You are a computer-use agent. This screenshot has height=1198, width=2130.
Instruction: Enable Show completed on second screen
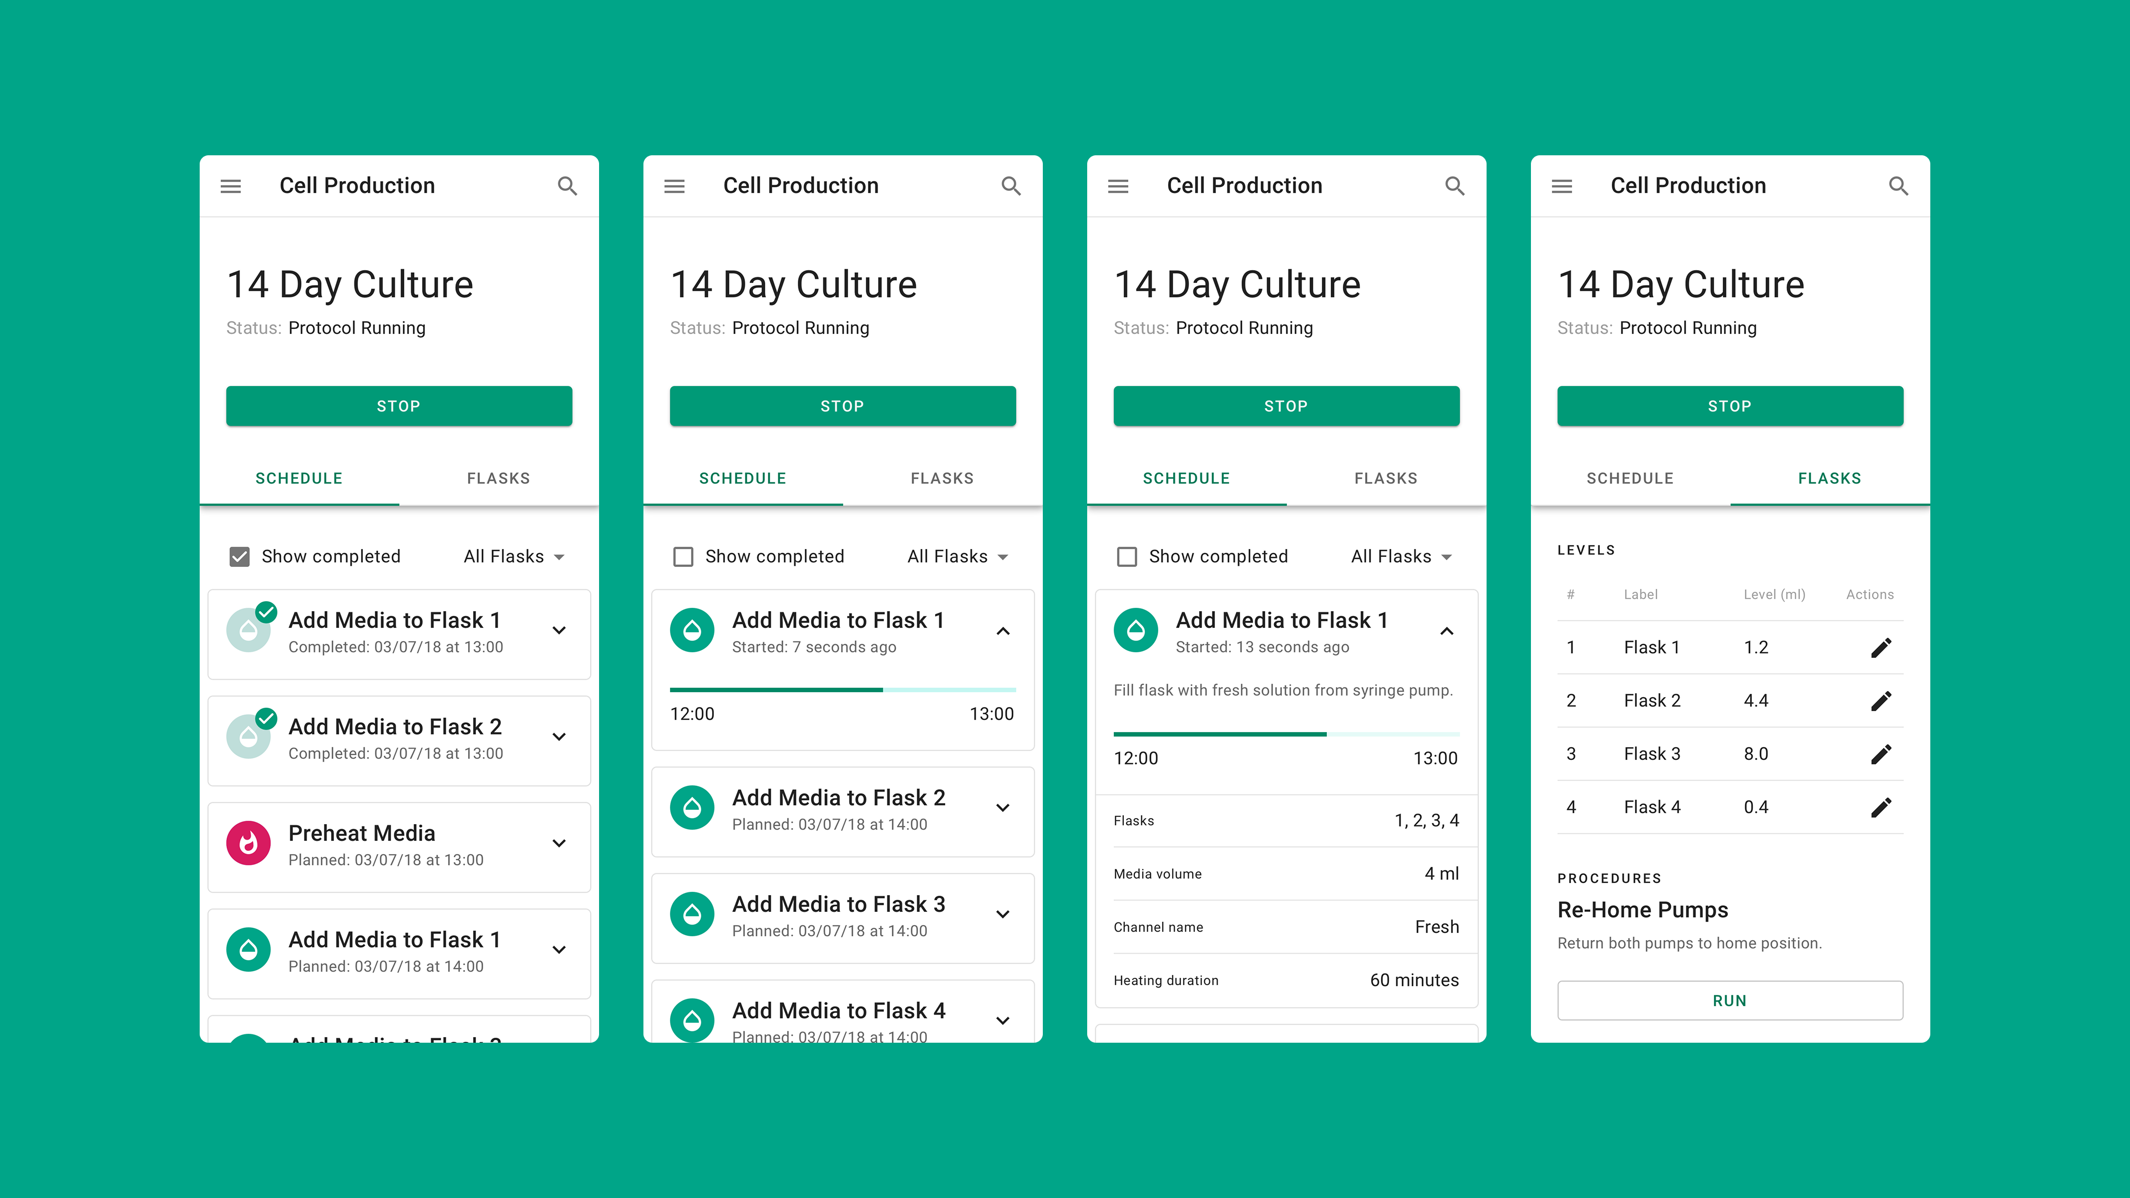point(683,556)
